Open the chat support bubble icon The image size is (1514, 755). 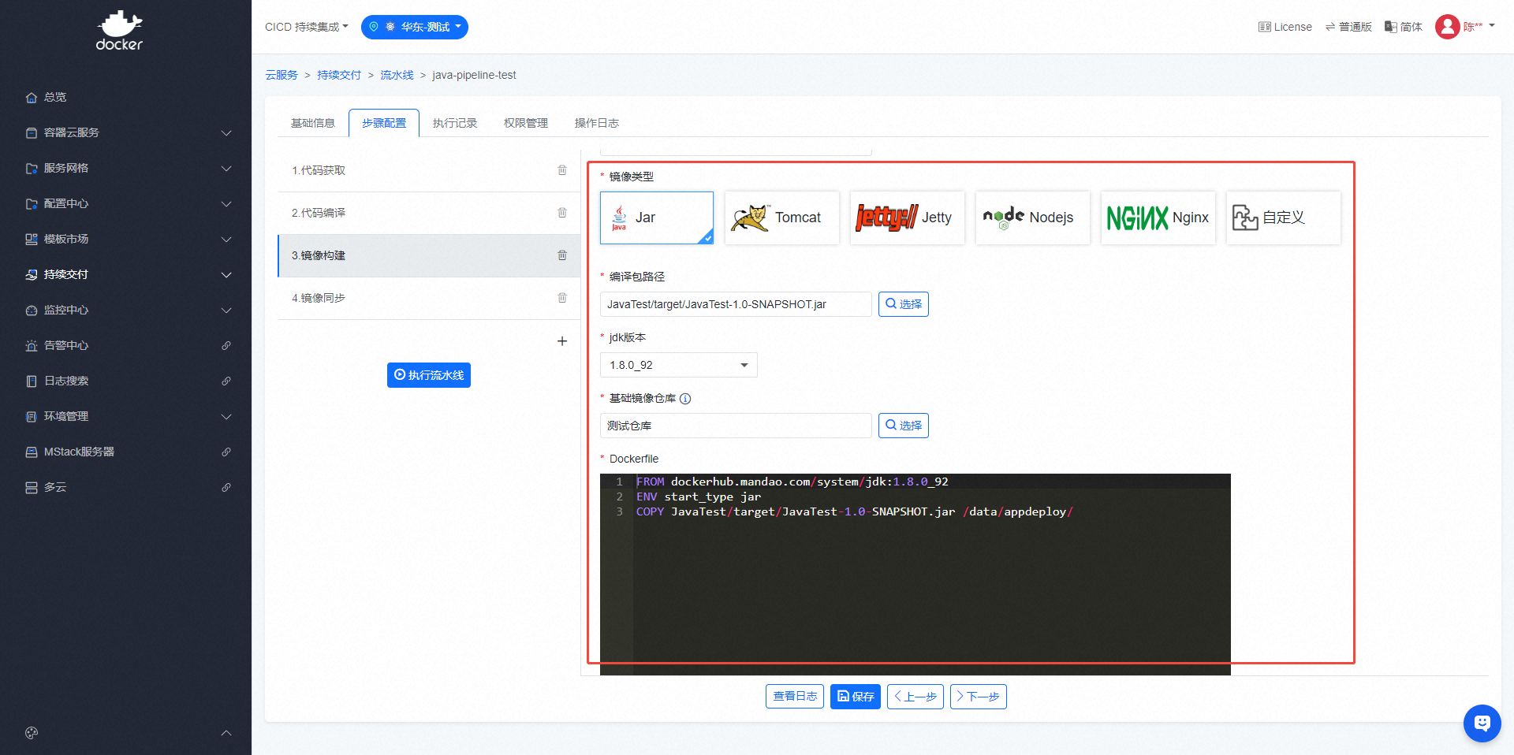click(1482, 723)
